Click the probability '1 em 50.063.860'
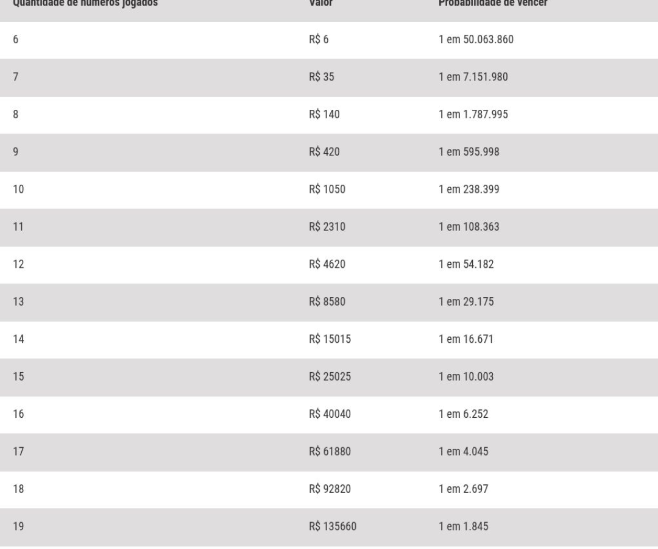Image resolution: width=658 pixels, height=549 pixels. (x=476, y=40)
